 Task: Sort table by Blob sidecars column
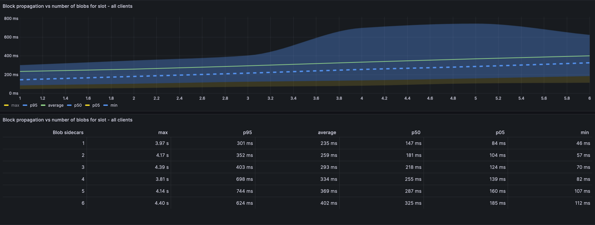coord(68,132)
